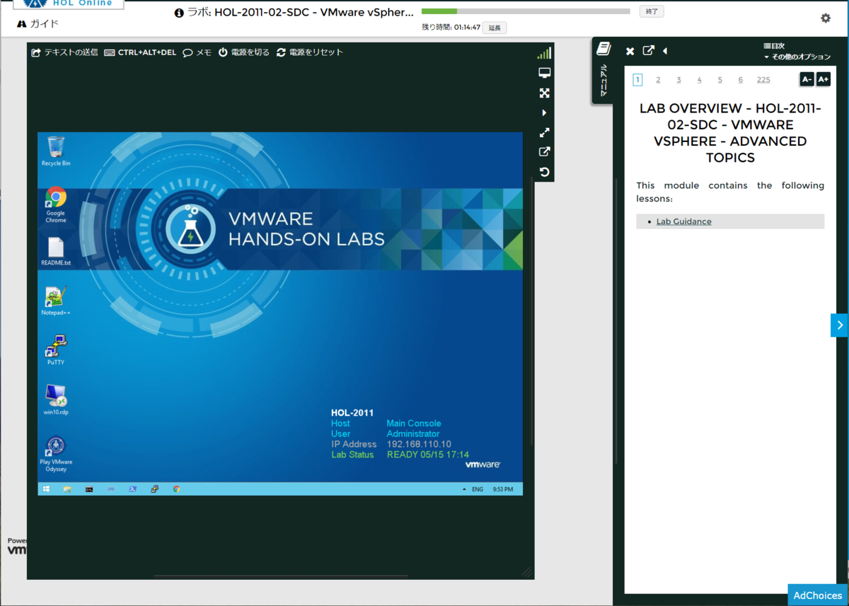This screenshot has width=849, height=606.
Task: Click the 9:53 PM taskbar clock
Action: [x=504, y=489]
